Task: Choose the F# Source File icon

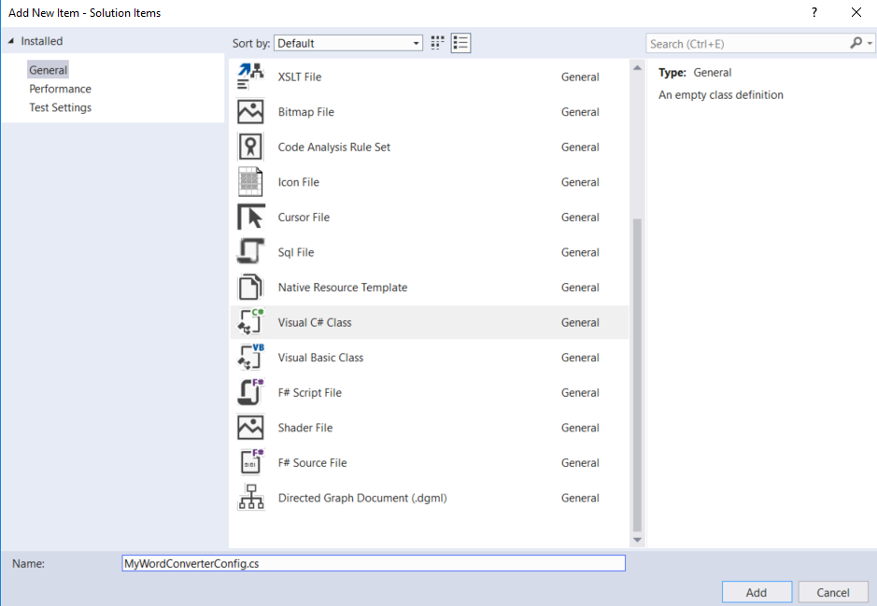Action: (250, 462)
